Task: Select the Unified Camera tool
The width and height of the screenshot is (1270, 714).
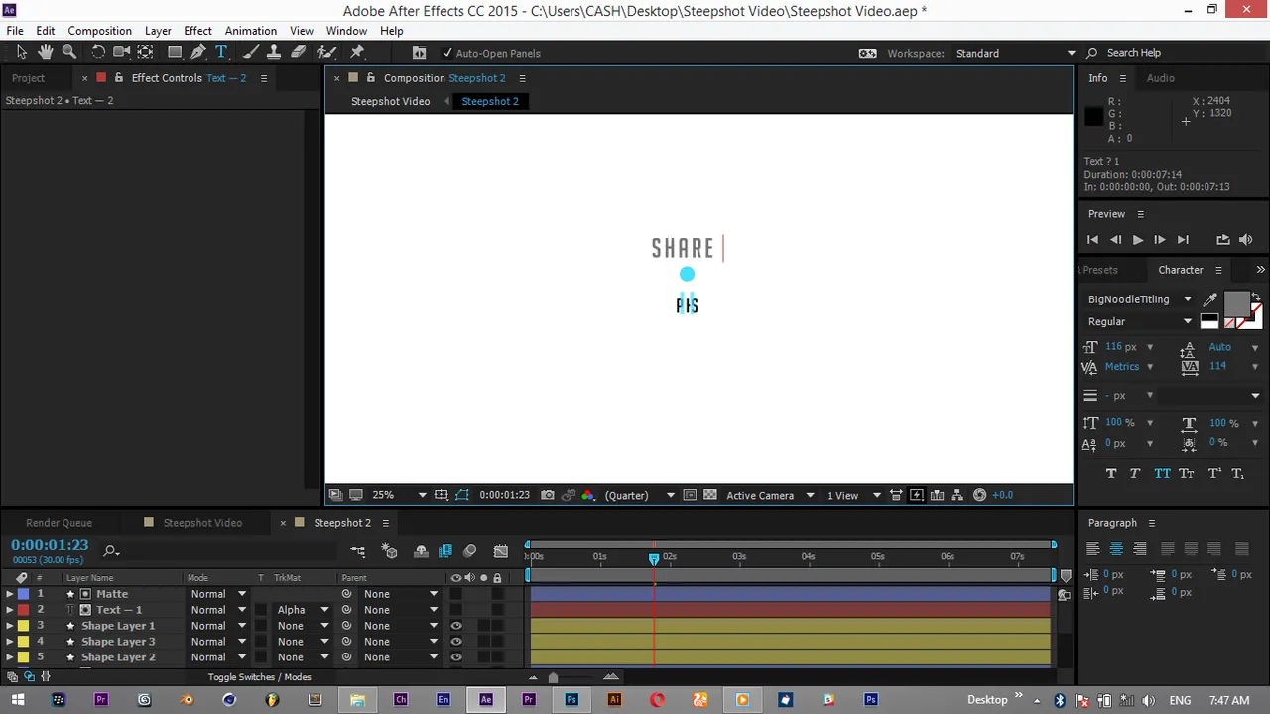Action: [122, 52]
